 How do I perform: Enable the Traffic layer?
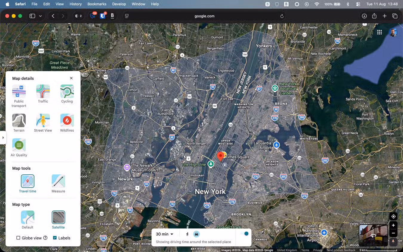43,94
